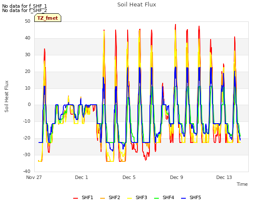Click the y-axis tick label -40
The image size is (274, 206).
click(27, 171)
